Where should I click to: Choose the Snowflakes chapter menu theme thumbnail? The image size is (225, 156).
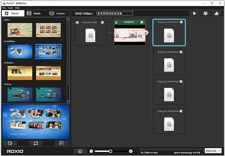(48, 51)
